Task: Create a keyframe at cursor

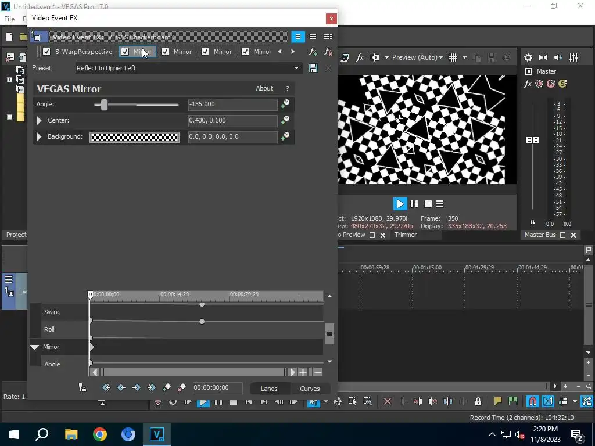Action: click(x=167, y=387)
